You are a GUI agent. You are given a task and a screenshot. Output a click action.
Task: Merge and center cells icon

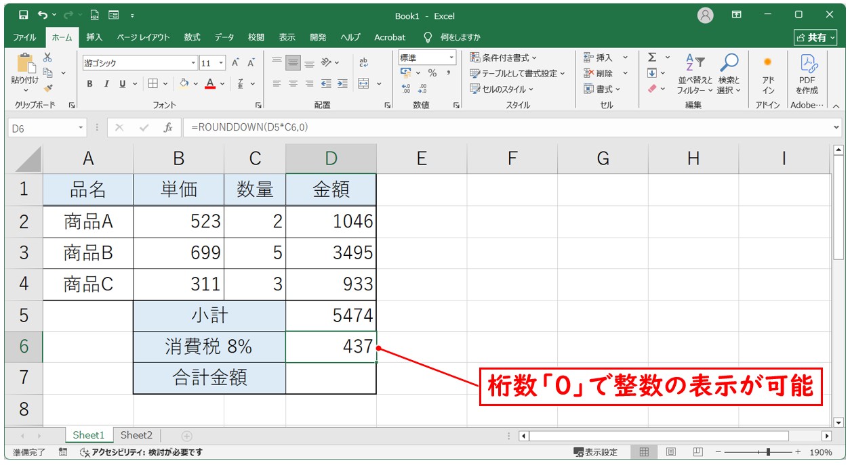pos(364,84)
